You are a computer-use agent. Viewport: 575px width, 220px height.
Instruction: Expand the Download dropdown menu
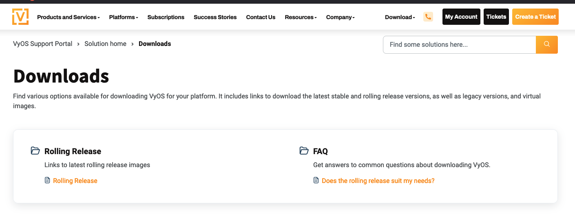click(400, 17)
